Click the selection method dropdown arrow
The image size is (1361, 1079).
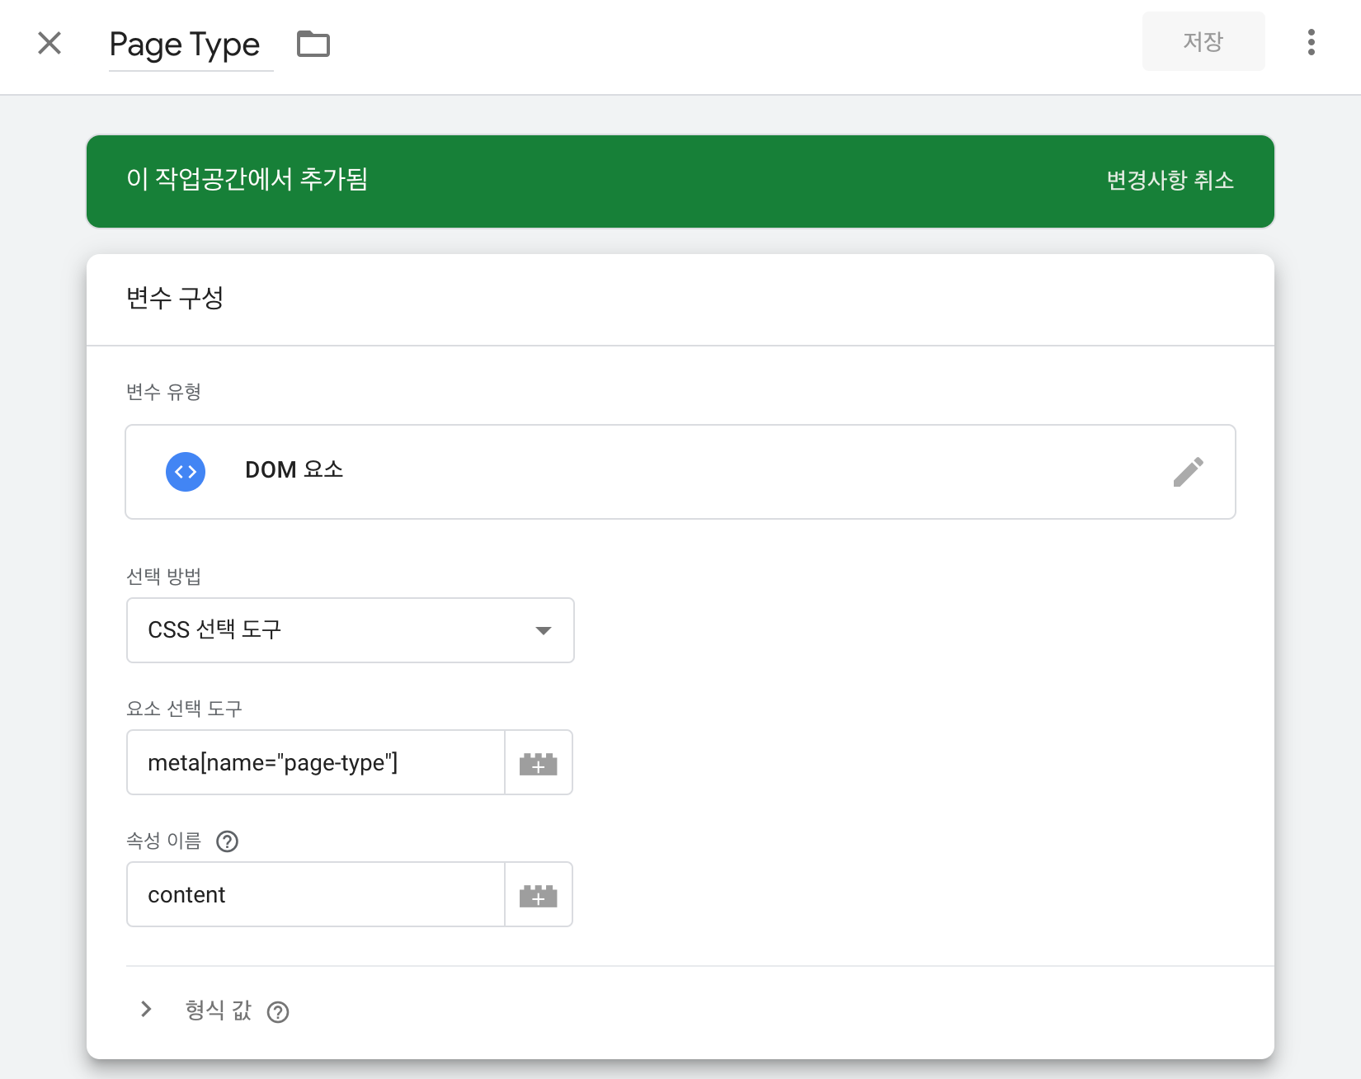543,630
